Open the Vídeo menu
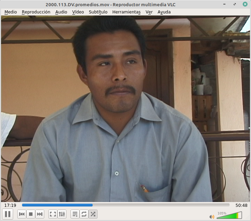251x221 pixels. (x=78, y=12)
